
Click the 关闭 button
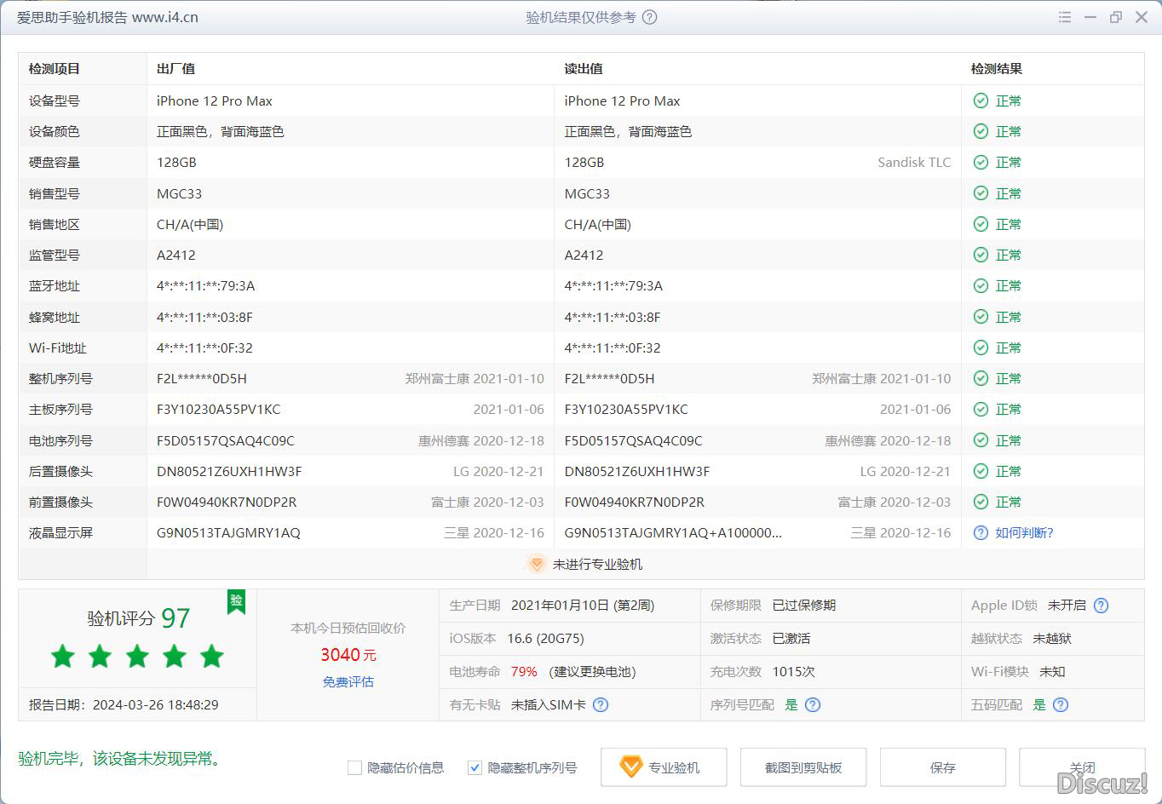(x=1082, y=767)
